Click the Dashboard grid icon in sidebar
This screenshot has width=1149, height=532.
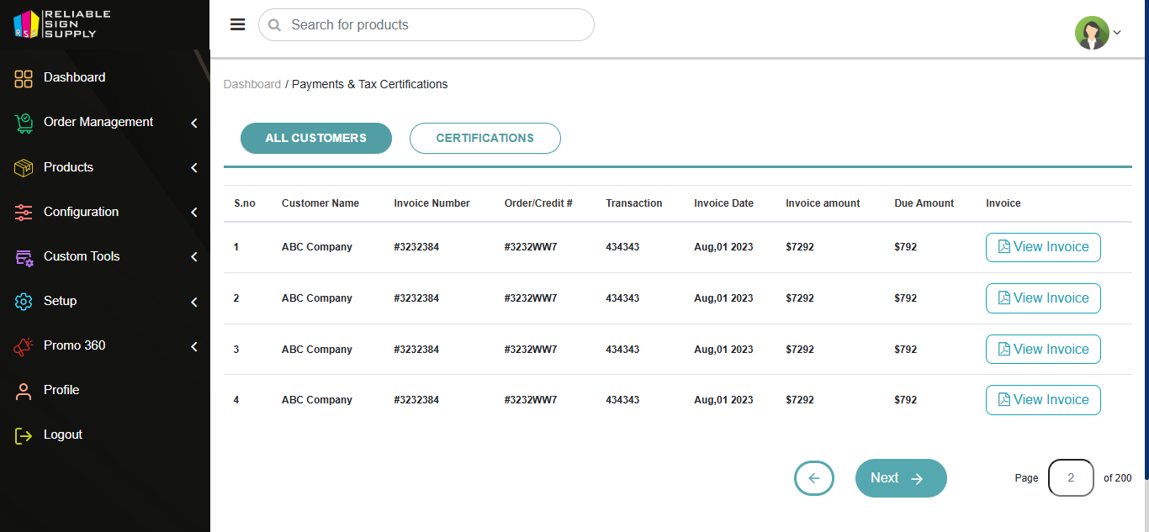[x=24, y=78]
